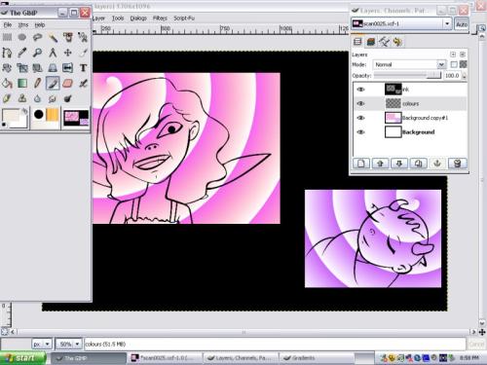Select the Convolve blur droplet tool

pos(37,98)
